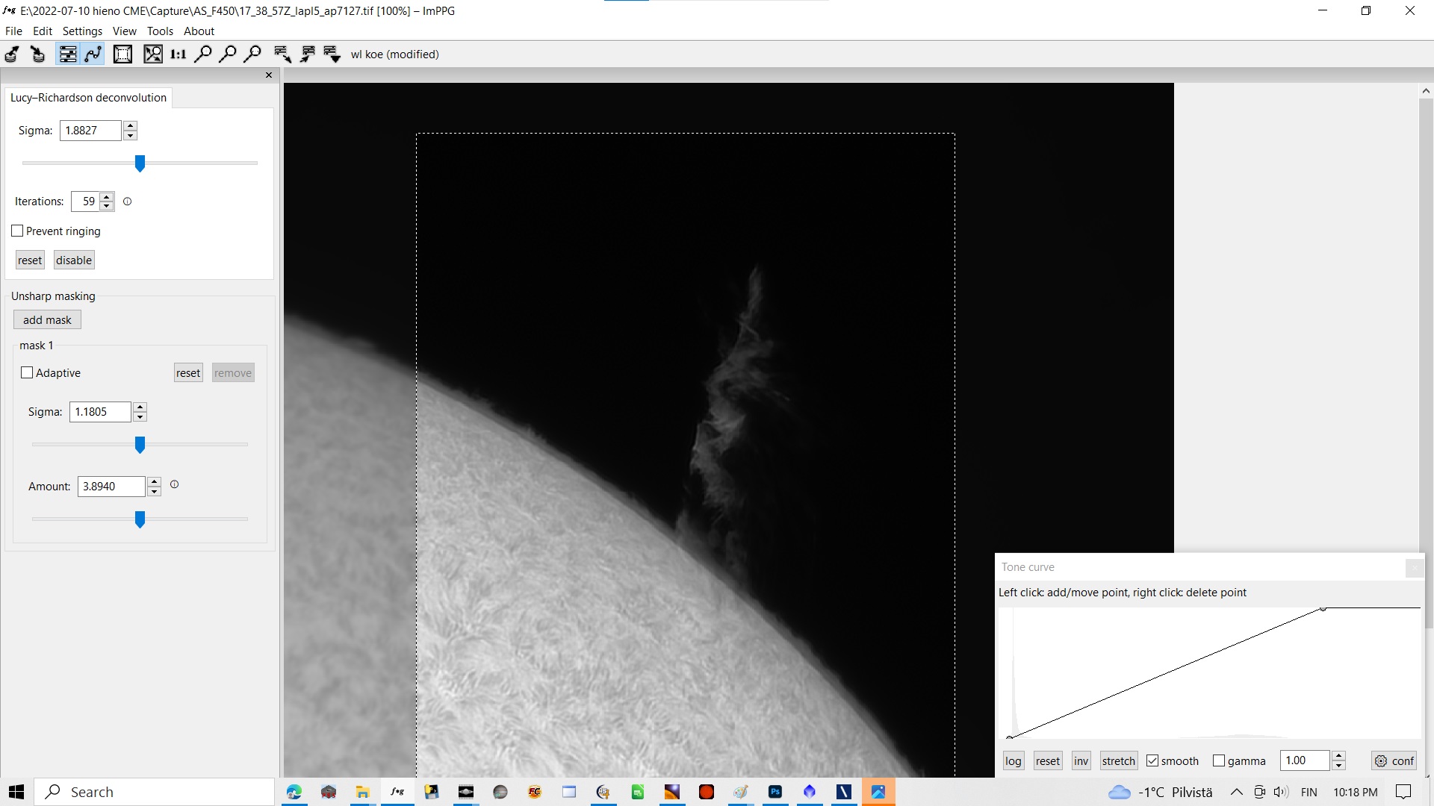The height and width of the screenshot is (806, 1434).
Task: Click reset for mask 1
Action: click(188, 372)
